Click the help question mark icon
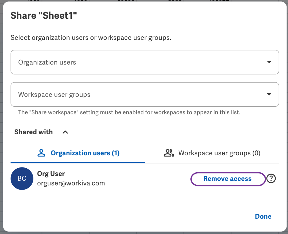The height and width of the screenshot is (234, 288). 271,179
